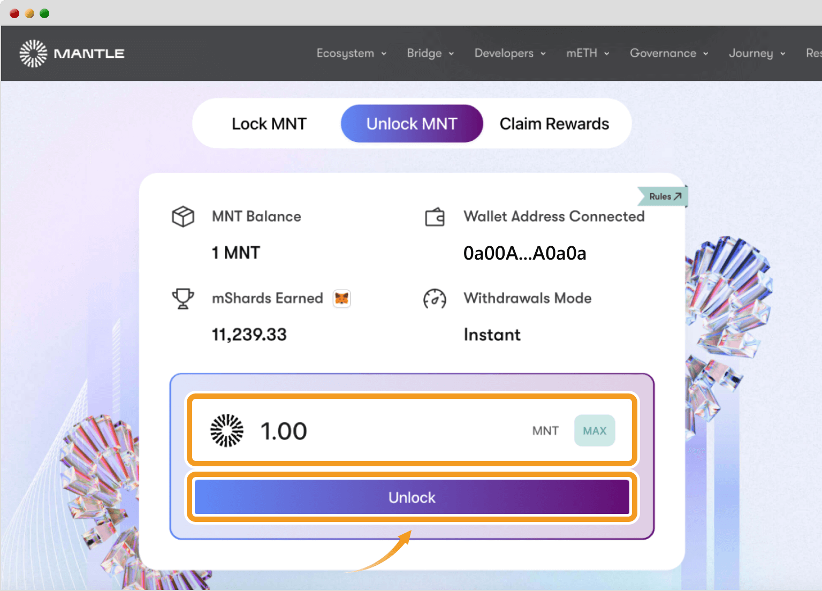Click the red close window dot
The width and height of the screenshot is (822, 591).
[14, 13]
